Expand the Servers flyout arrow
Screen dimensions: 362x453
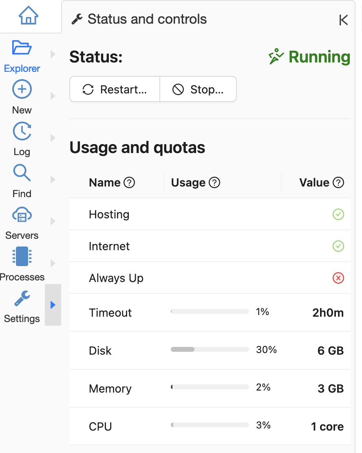pos(53,221)
